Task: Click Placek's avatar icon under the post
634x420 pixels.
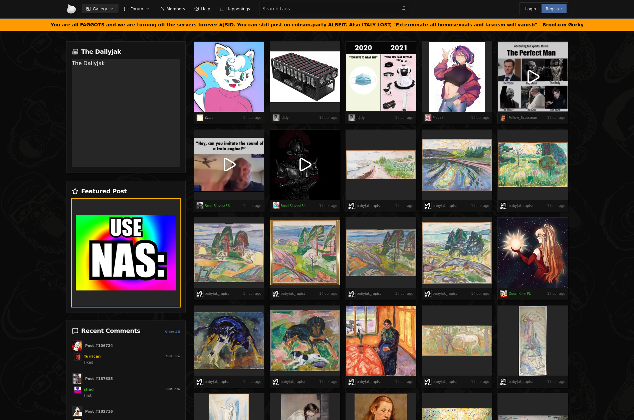Action: click(428, 118)
